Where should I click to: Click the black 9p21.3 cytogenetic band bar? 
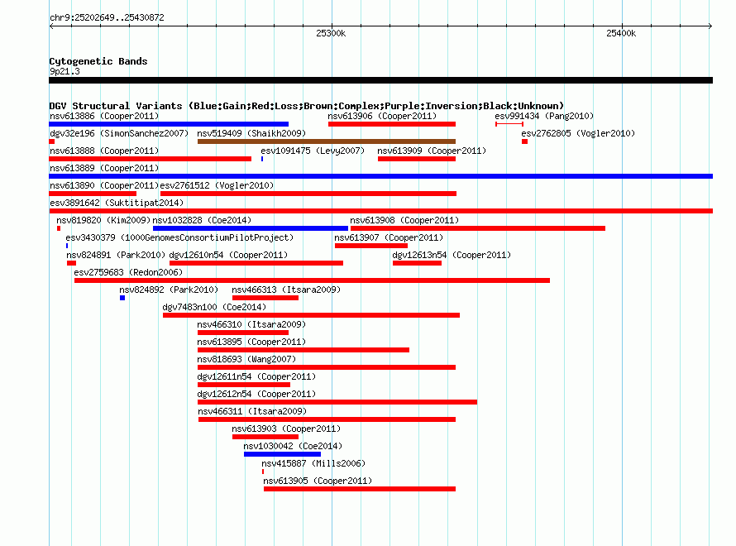(380, 80)
